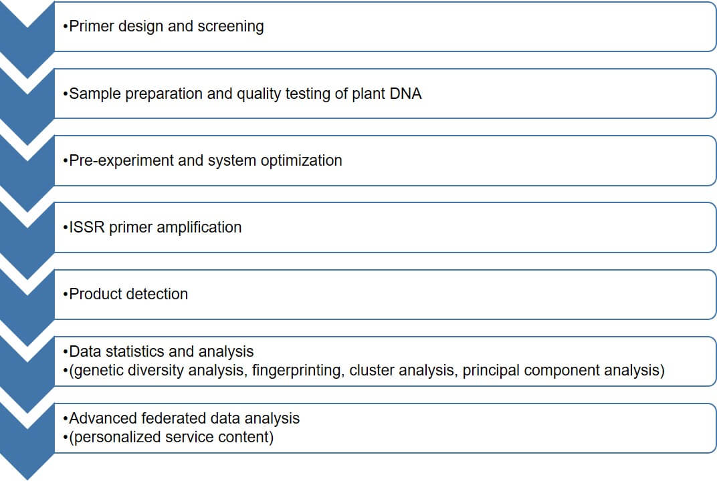
Task: Click Pre-experiment and system optimization text
Action: point(203,161)
